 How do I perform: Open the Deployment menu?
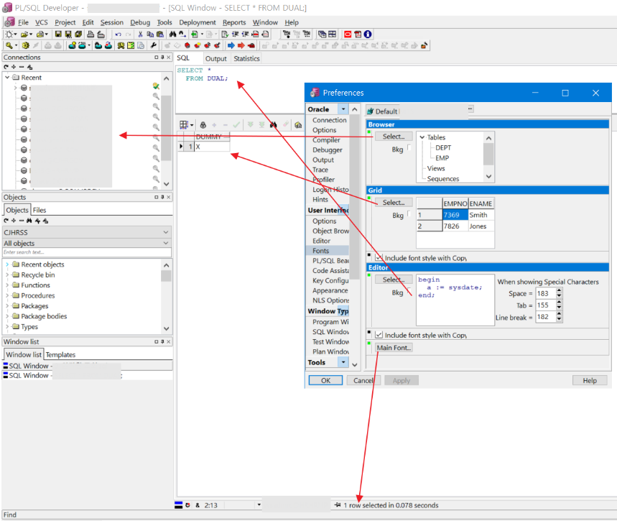point(197,22)
